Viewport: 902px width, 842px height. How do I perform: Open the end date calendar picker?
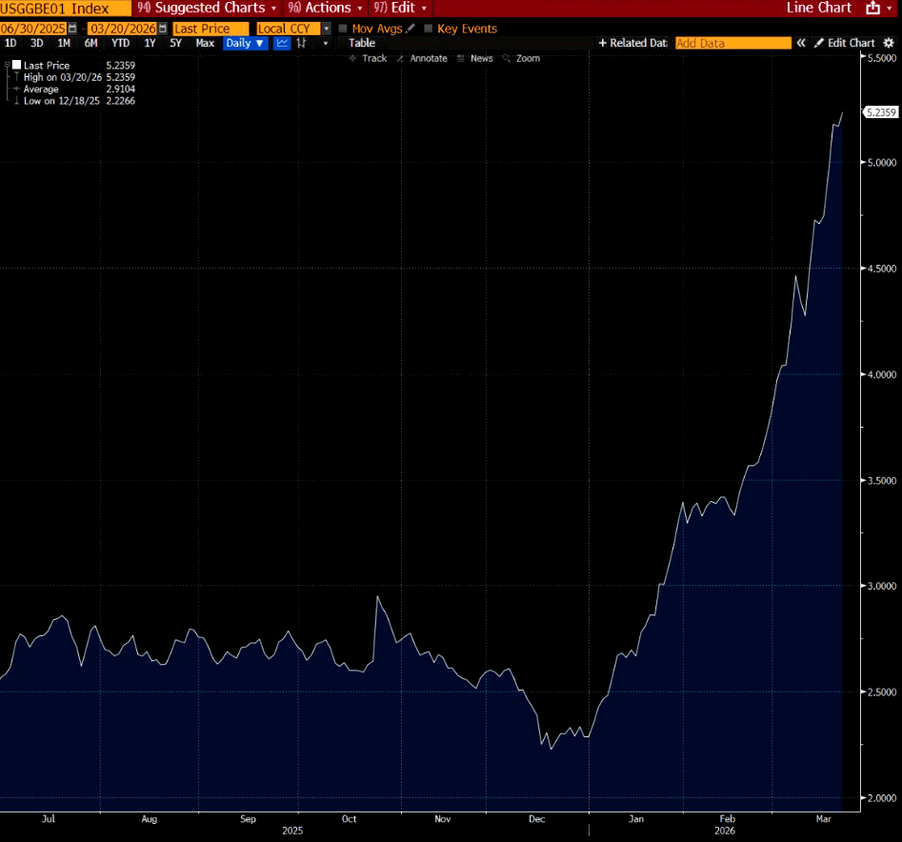coord(162,29)
